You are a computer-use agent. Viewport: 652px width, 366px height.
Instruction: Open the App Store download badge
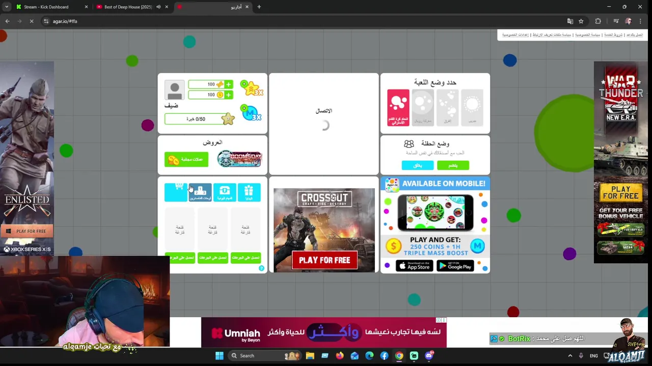[x=414, y=266]
